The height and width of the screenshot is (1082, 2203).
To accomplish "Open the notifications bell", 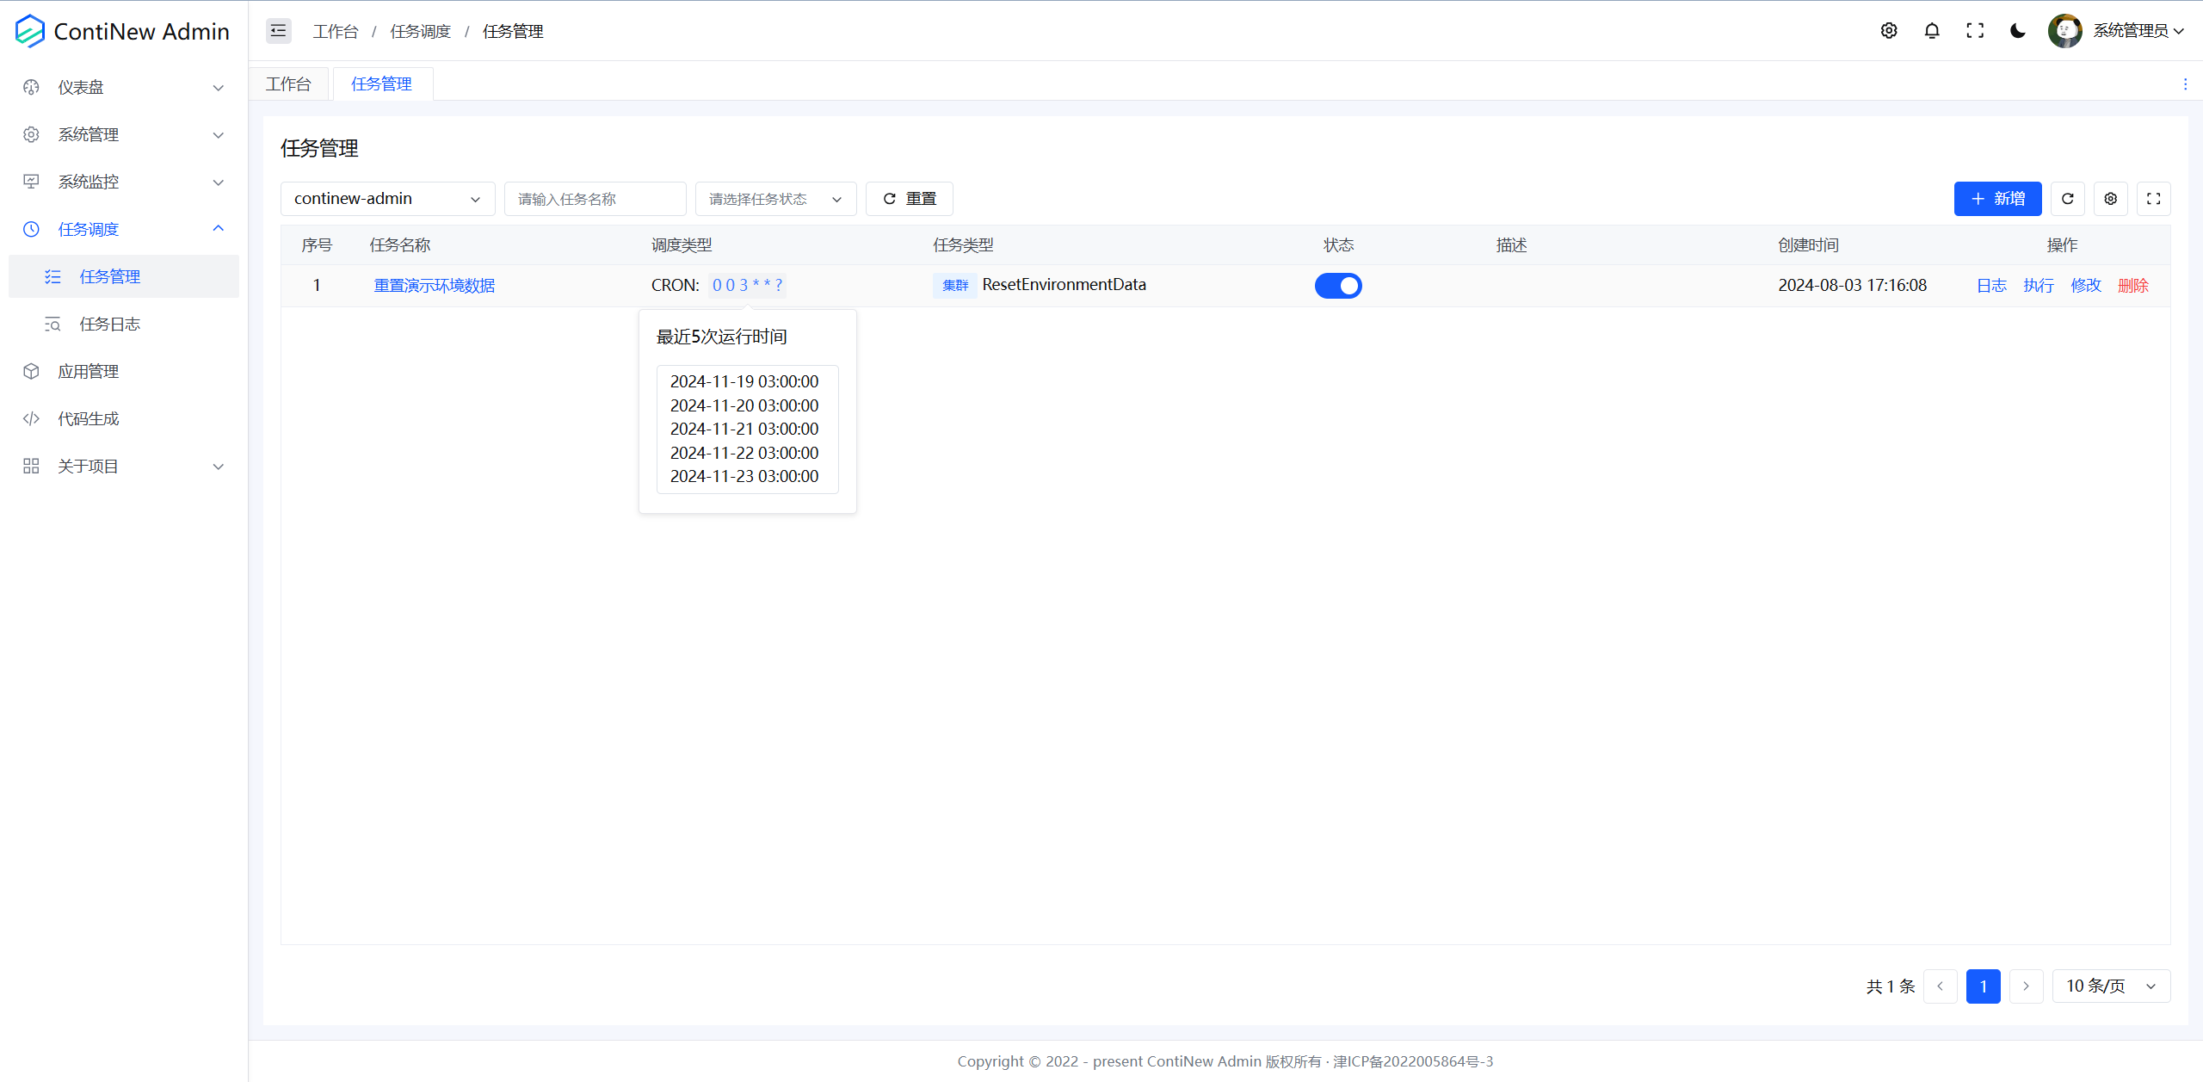I will click(1932, 31).
